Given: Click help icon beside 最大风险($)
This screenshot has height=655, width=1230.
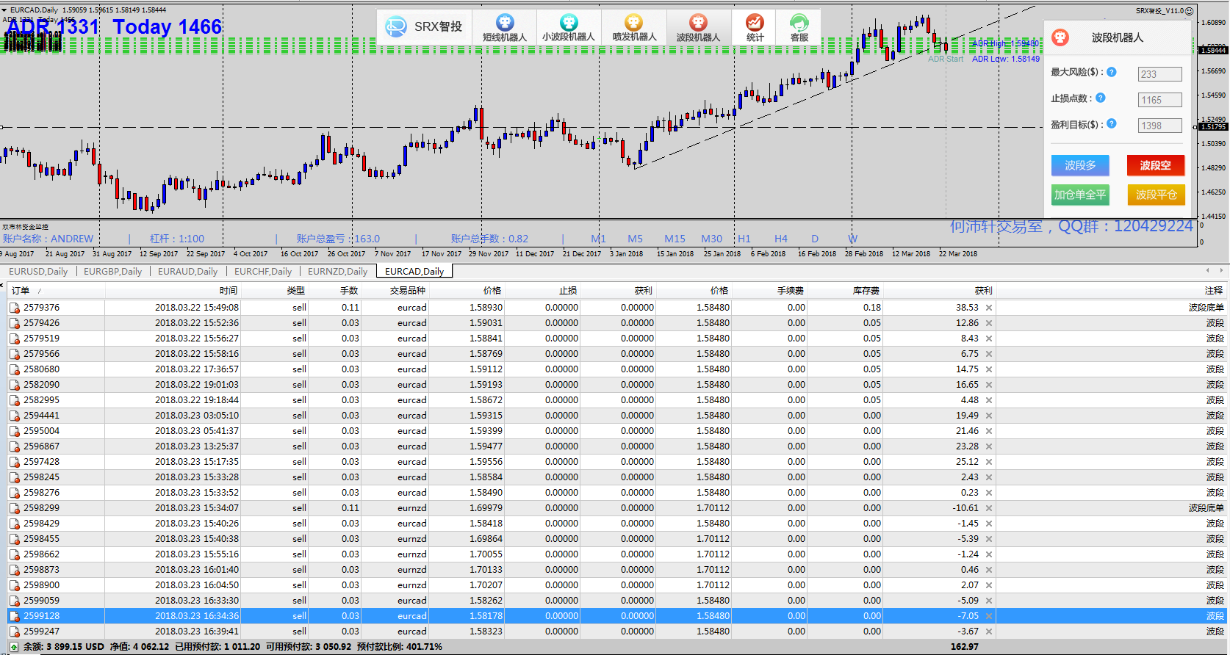Looking at the screenshot, I should (1112, 72).
